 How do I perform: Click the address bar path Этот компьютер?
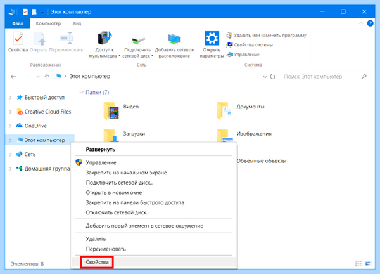[x=90, y=77]
